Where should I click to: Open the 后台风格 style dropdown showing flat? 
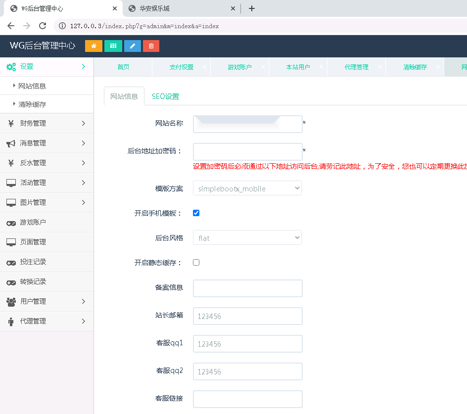click(247, 237)
